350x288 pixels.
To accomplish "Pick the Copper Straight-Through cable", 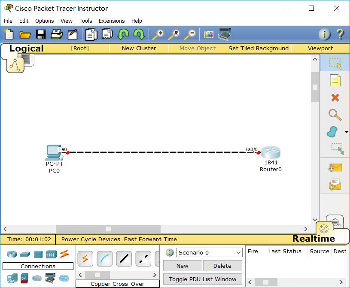I will [124, 259].
